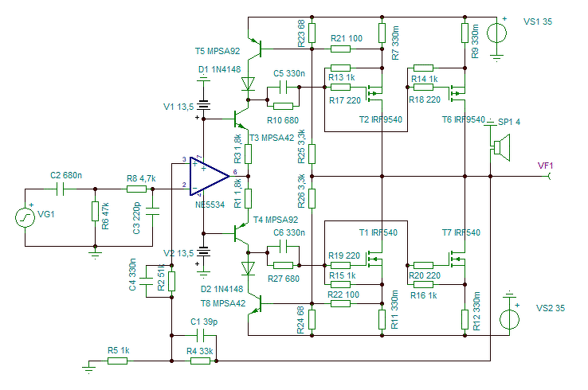The width and height of the screenshot is (588, 390).
Task: Select the VF1 output label
Action: 545,166
